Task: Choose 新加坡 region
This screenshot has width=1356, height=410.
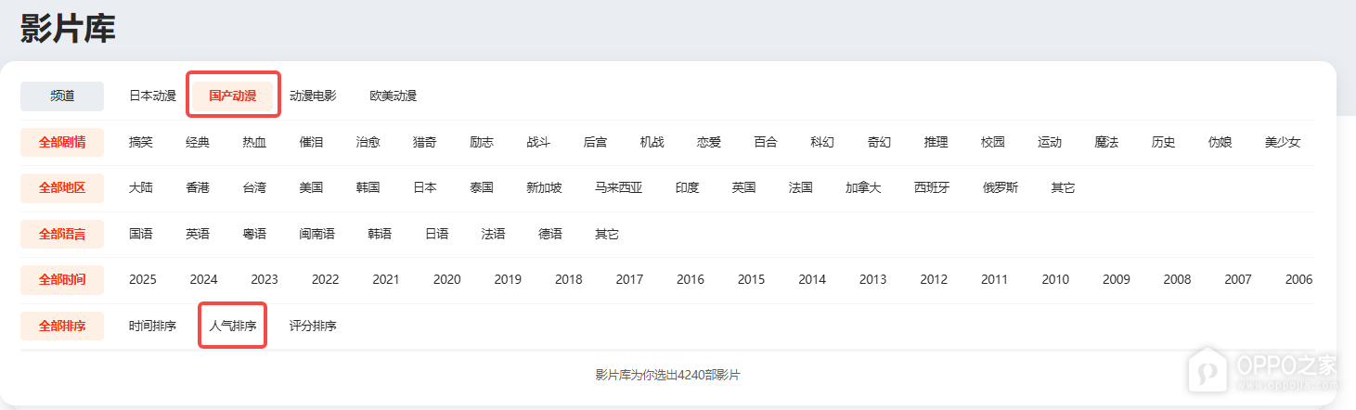Action: coord(544,187)
